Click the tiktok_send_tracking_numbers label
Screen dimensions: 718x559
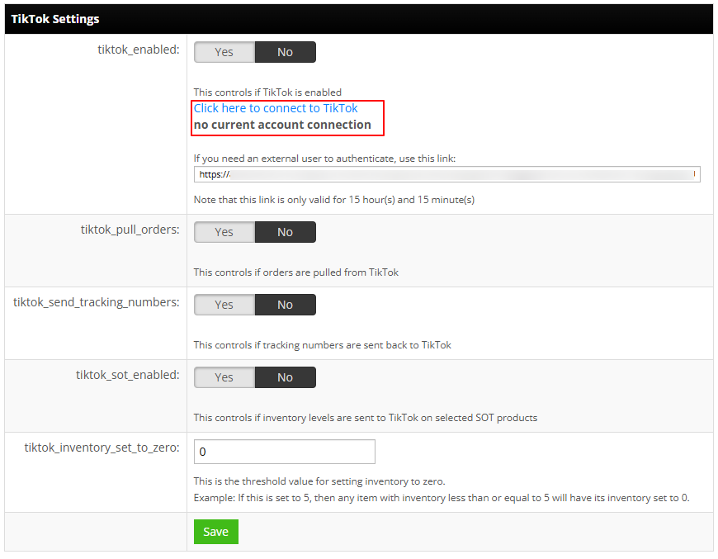(97, 302)
